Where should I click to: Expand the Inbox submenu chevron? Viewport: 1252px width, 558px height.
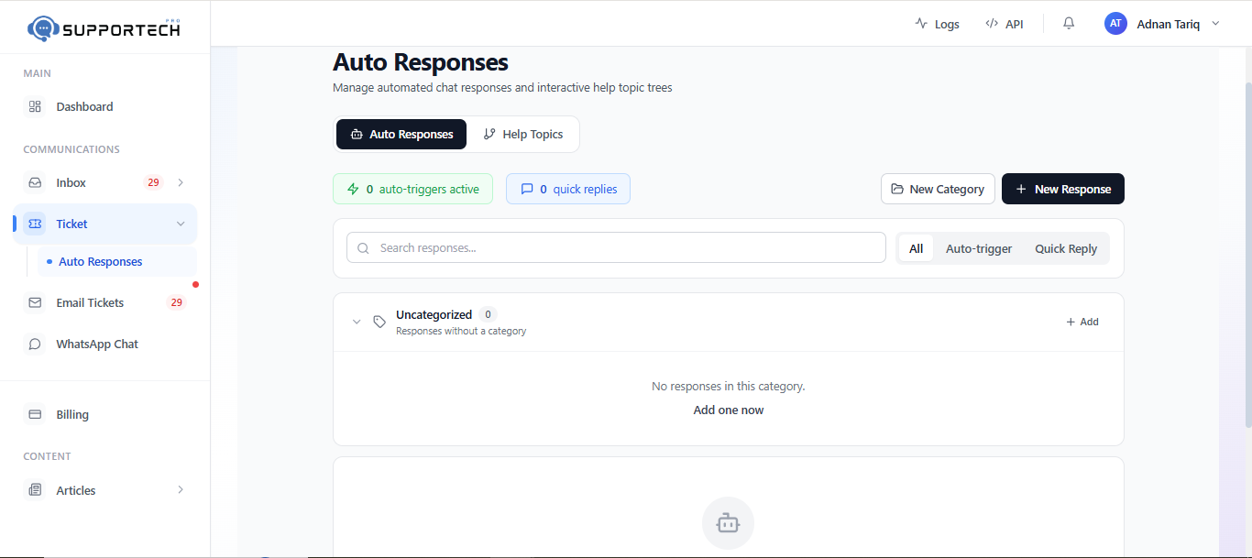coord(181,182)
